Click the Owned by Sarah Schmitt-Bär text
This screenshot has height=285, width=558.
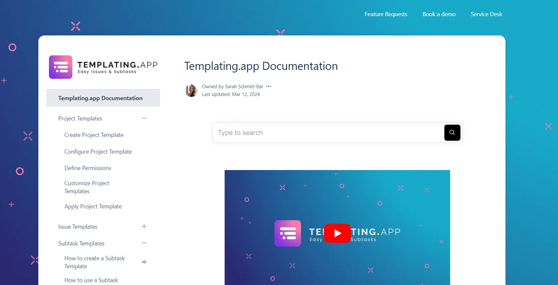pyautogui.click(x=233, y=87)
